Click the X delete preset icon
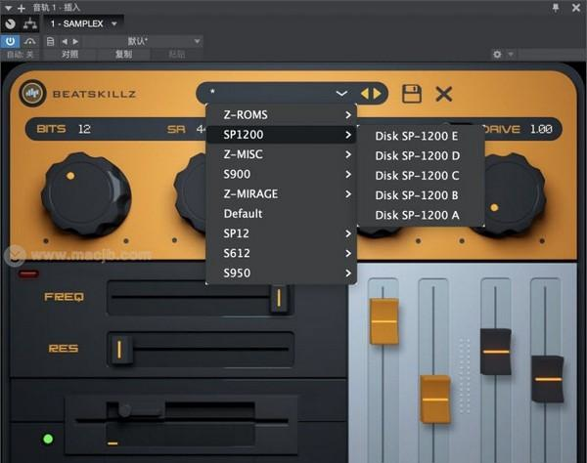587x463 pixels. 444,94
